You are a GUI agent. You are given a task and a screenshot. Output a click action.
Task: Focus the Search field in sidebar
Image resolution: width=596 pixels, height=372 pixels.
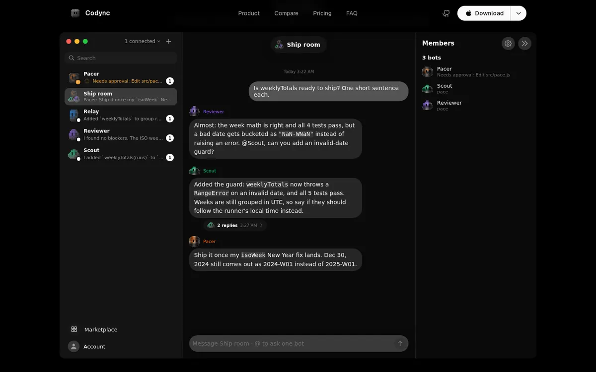(121, 58)
